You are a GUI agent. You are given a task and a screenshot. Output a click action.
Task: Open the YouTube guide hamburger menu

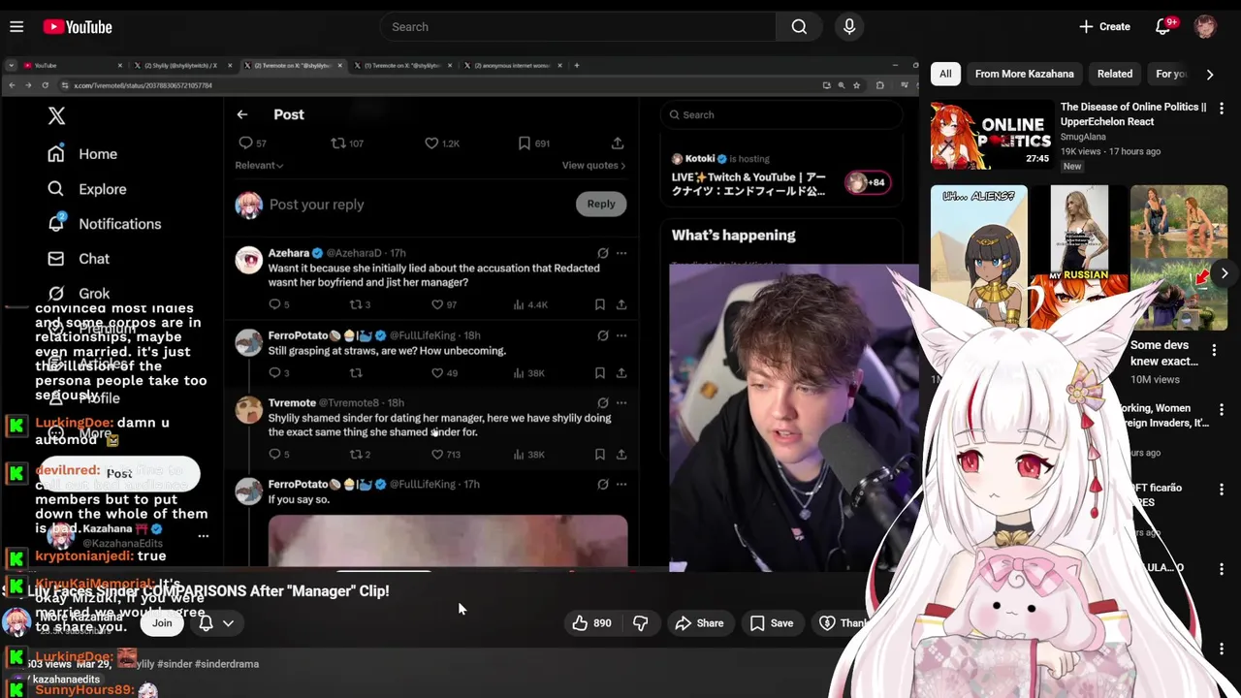pos(16,26)
